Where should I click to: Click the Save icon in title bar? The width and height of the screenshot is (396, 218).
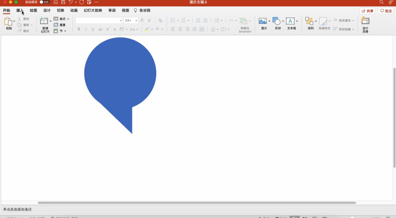[x=63, y=2]
